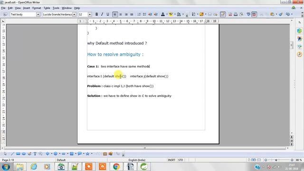Click the Font Color icon
This screenshot has width=304, height=171.
coord(163,14)
